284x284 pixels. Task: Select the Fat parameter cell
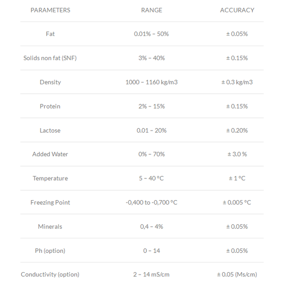[50, 34]
